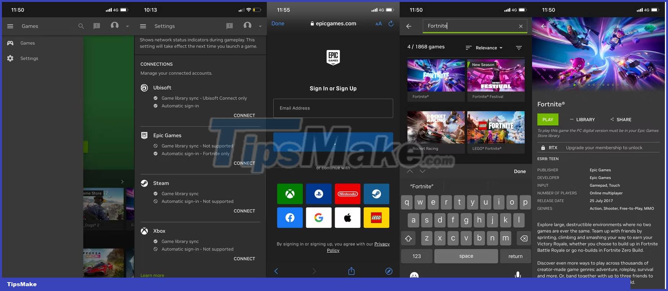Connect the Steam account
Screen dimensions: 668x291
coord(244,211)
